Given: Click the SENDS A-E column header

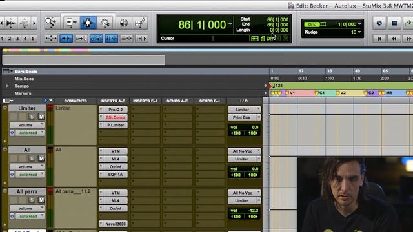Looking at the screenshot, I should pos(177,101).
